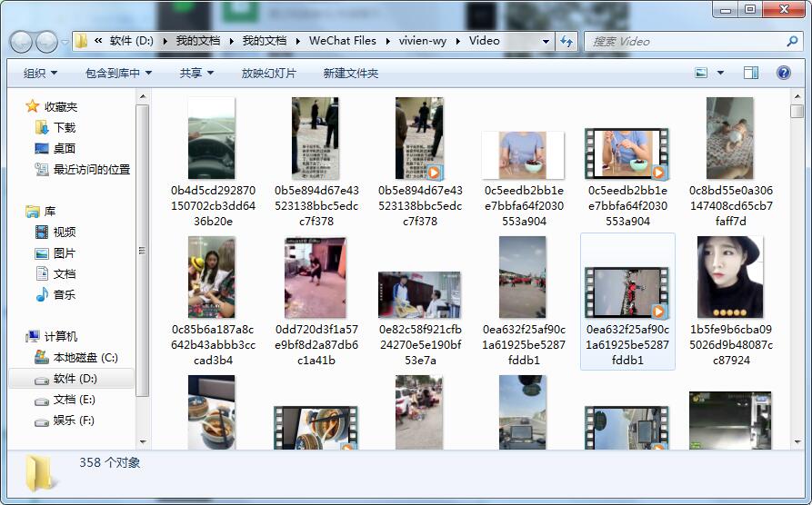Image resolution: width=812 pixels, height=505 pixels.
Task: Click the magnifier search icon
Action: (x=792, y=42)
